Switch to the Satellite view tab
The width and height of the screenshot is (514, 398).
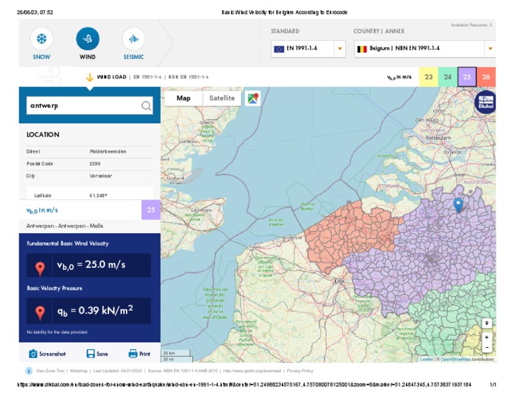222,98
